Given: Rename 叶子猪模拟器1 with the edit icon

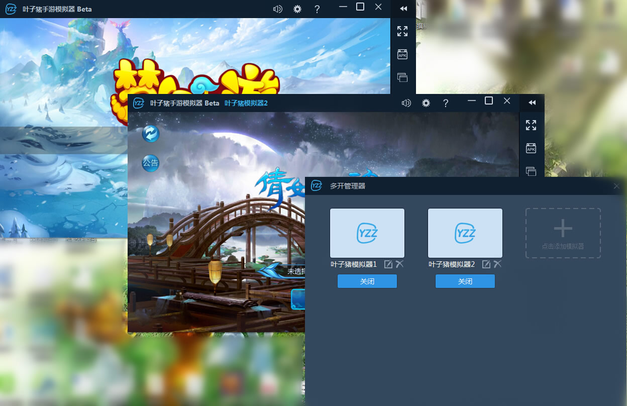Looking at the screenshot, I should coord(388,264).
